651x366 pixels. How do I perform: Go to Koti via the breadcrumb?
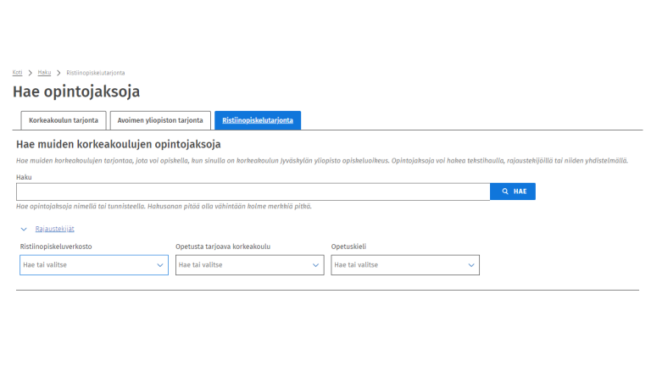pos(17,73)
